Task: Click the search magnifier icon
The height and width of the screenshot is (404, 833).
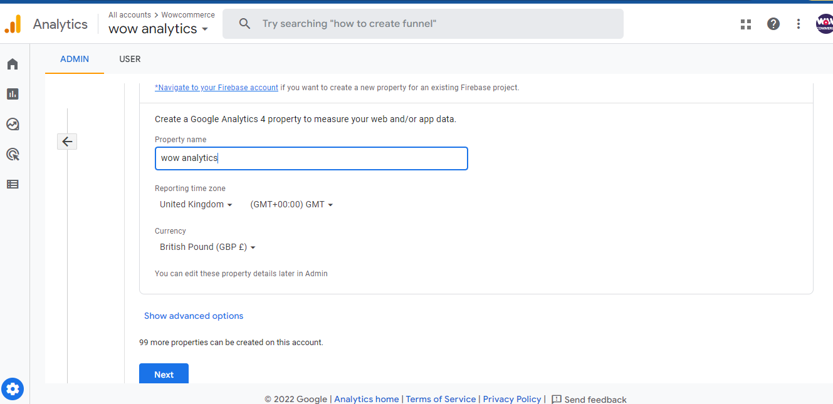Action: pyautogui.click(x=245, y=24)
